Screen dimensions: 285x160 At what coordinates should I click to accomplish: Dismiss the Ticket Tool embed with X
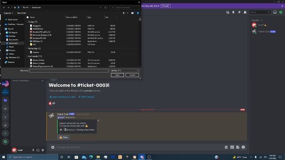(x=98, y=120)
